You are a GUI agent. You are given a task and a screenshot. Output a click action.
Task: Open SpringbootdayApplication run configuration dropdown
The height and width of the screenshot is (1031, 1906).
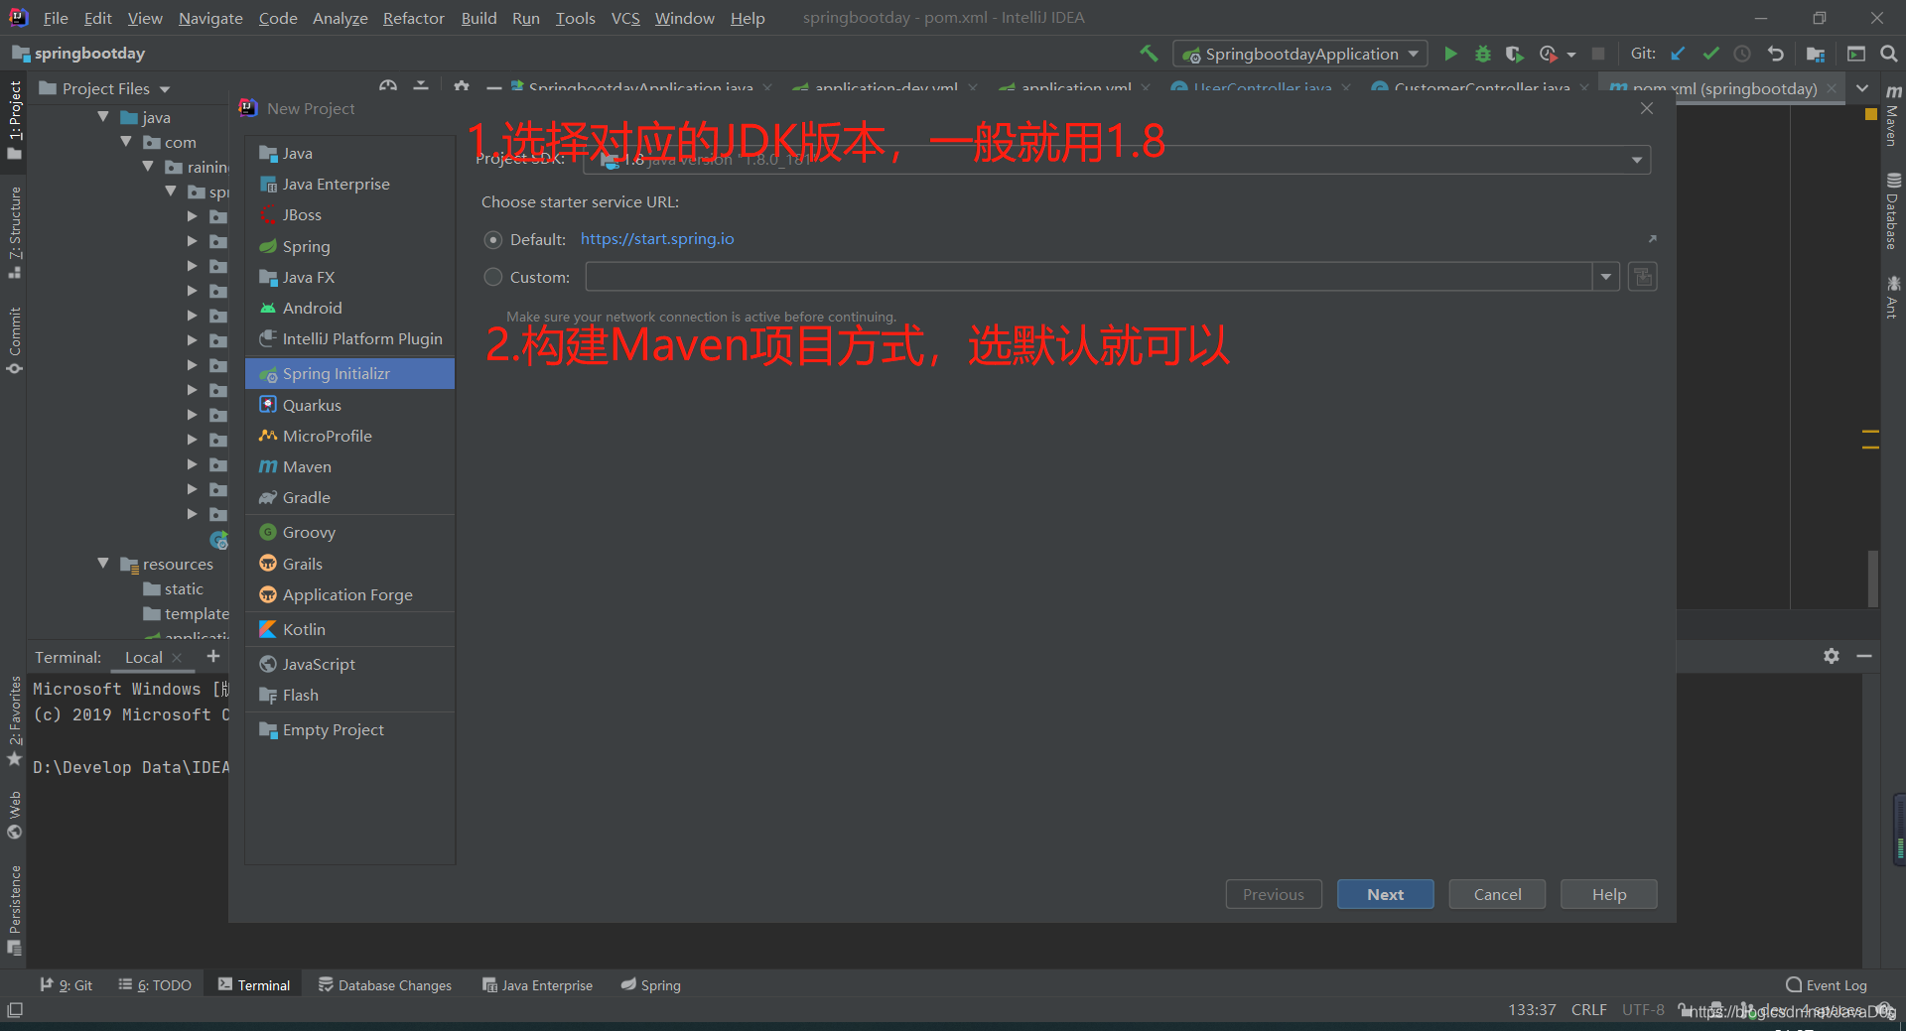[1299, 54]
